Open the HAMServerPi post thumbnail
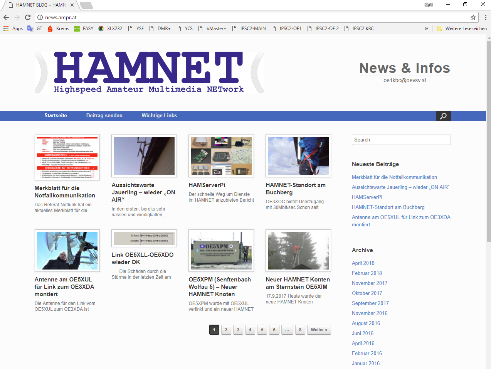The height and width of the screenshot is (369, 491). (x=221, y=156)
